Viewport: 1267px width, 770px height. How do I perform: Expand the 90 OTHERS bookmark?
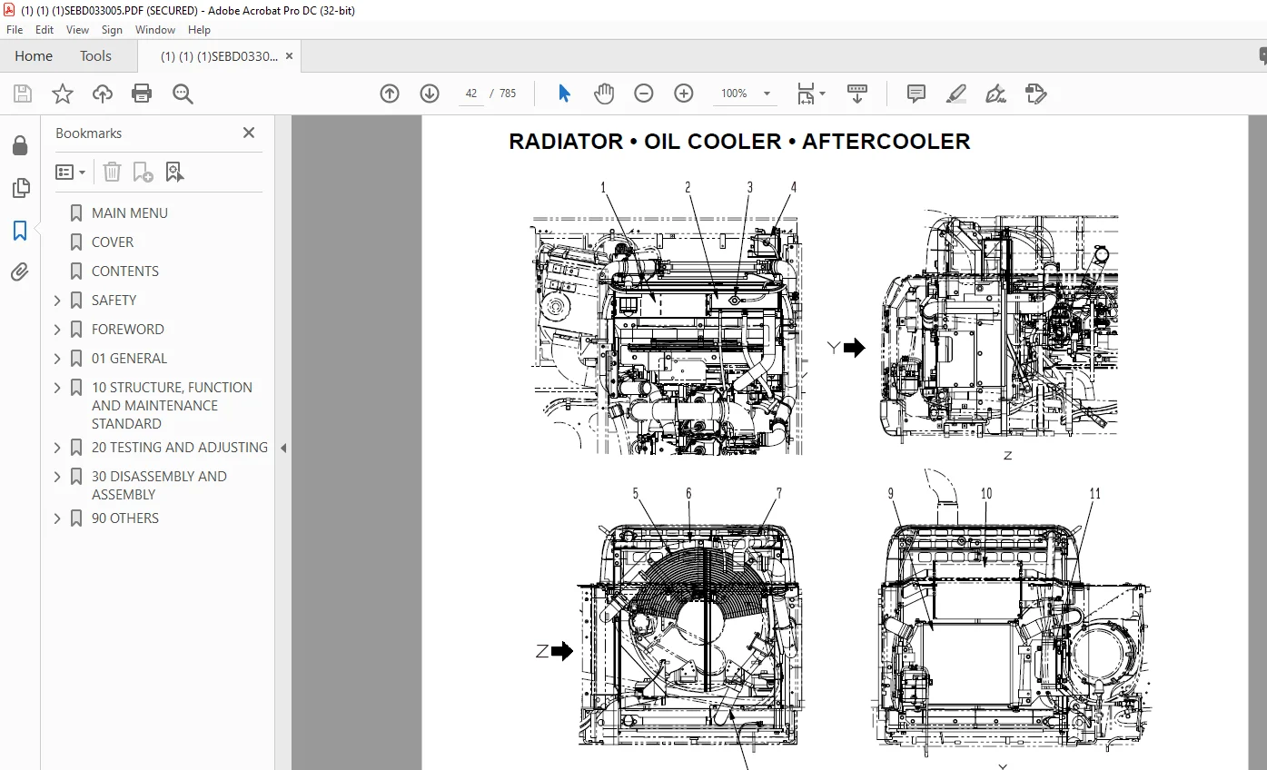click(x=58, y=518)
